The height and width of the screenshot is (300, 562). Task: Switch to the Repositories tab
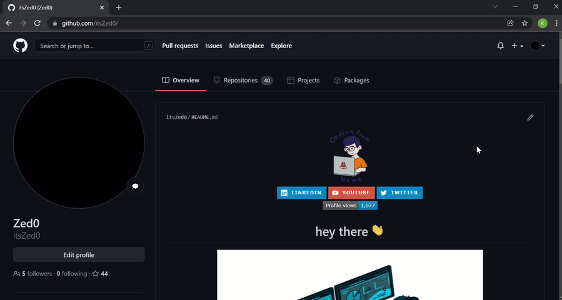[243, 80]
